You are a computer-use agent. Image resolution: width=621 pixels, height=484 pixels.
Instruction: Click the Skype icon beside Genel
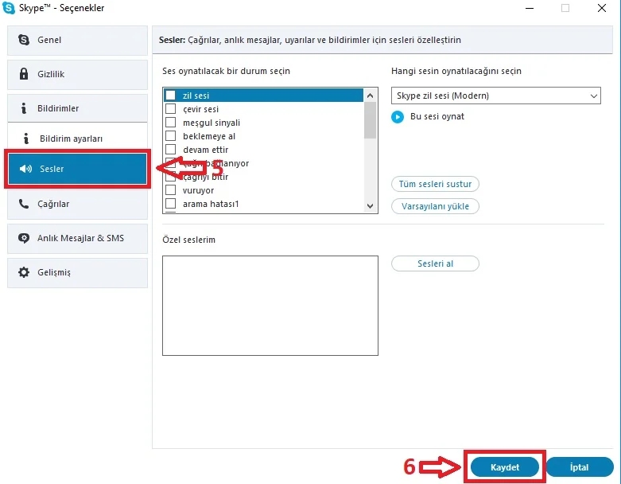coord(23,40)
